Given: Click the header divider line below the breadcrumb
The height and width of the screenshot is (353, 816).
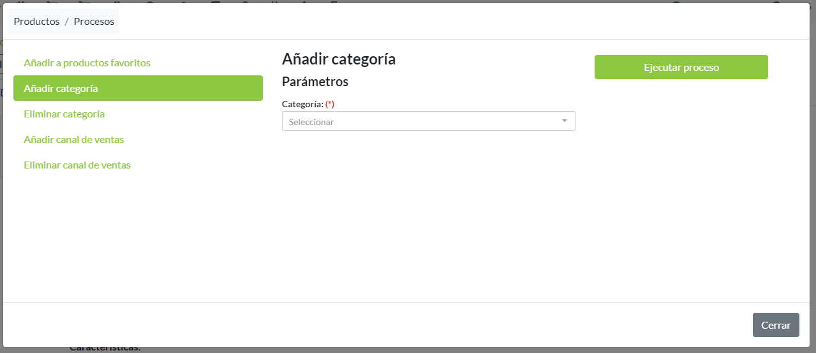Looking at the screenshot, I should pyautogui.click(x=408, y=40).
